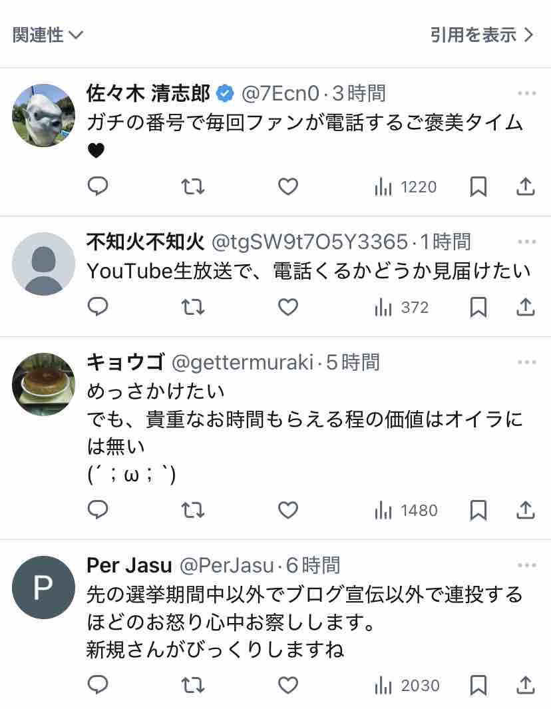Screen dimensions: 551x709
Task: Open more options for 佐々木 清志郎's post
Action: [526, 93]
